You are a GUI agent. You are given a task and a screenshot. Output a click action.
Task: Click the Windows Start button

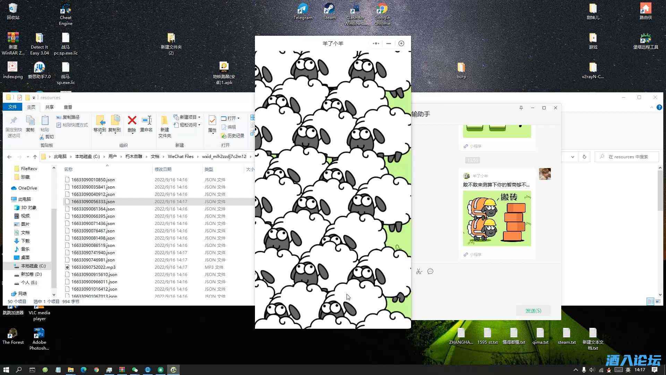(6, 370)
